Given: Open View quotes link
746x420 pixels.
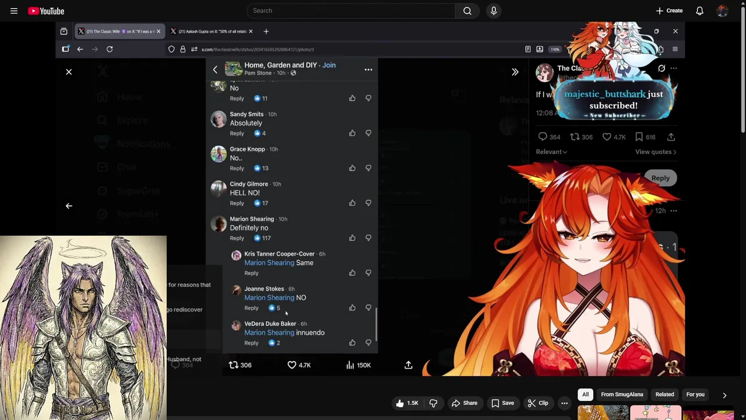Looking at the screenshot, I should point(656,152).
